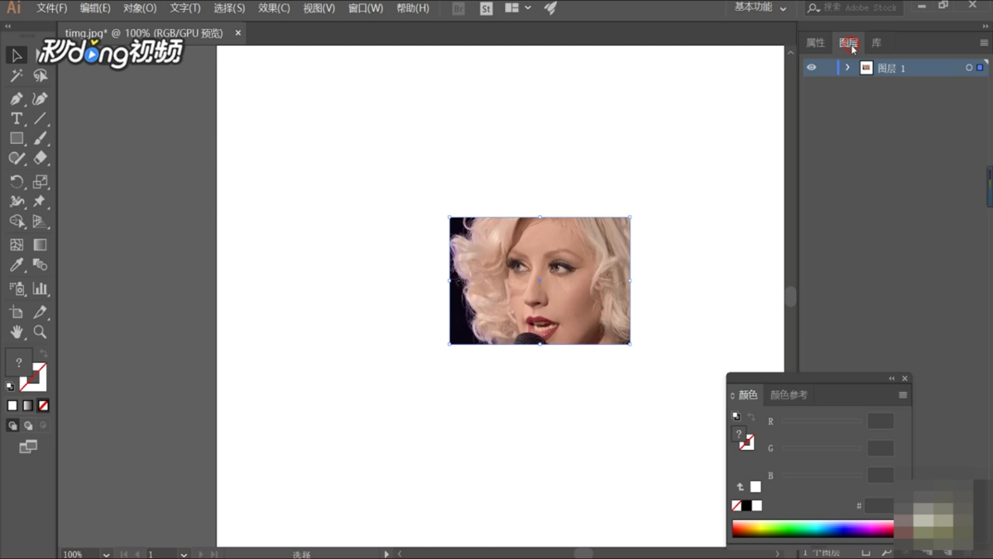Viewport: 993px width, 559px height.
Task: Select the Paintbrush tool
Action: tap(40, 139)
